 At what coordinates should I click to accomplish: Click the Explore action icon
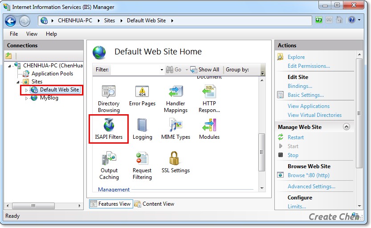281,57
